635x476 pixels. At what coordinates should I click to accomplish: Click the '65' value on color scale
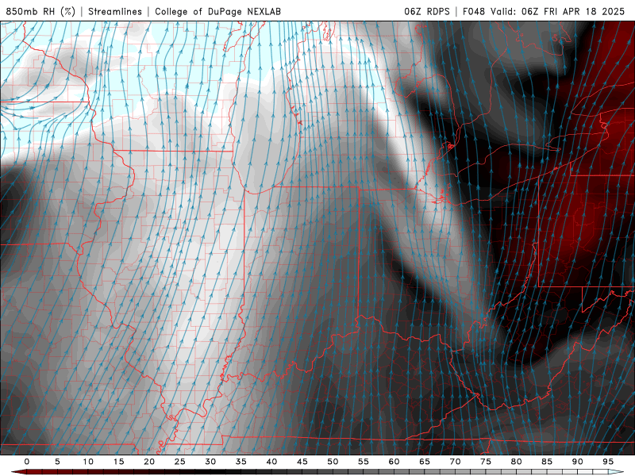[x=425, y=462]
